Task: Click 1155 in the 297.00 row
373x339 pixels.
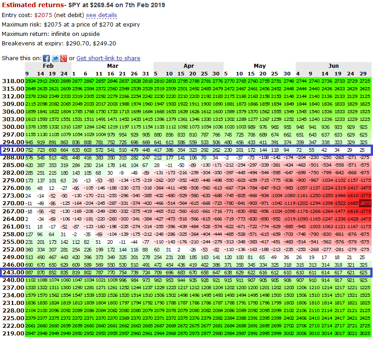Action: (x=31, y=135)
